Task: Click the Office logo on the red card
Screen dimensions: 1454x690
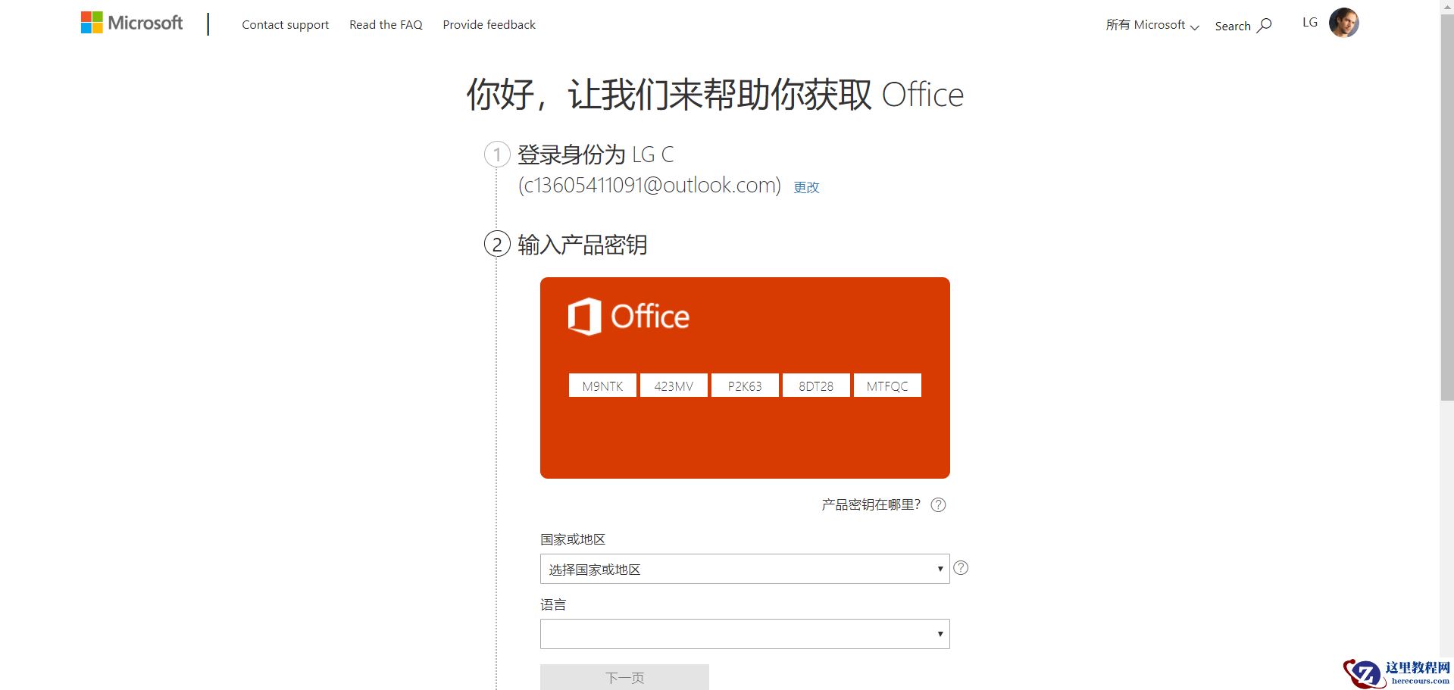Action: click(627, 316)
